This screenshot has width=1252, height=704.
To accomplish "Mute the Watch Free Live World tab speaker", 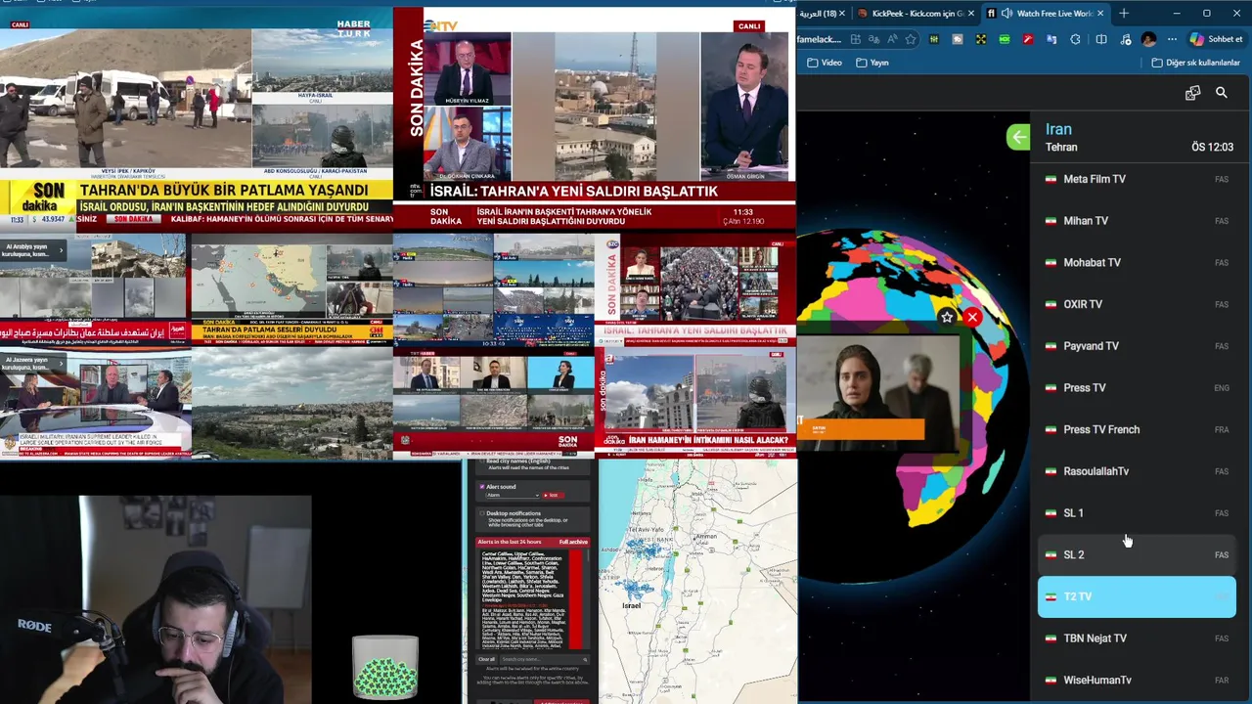I will point(1006,14).
